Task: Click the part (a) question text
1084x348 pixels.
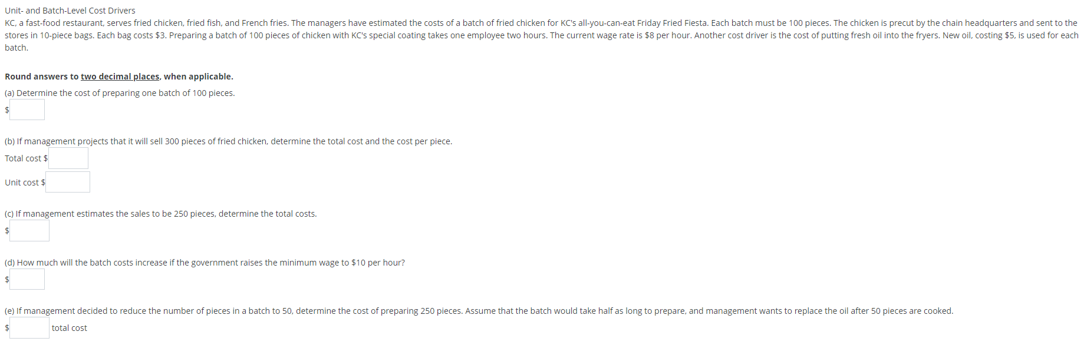Action: 119,92
